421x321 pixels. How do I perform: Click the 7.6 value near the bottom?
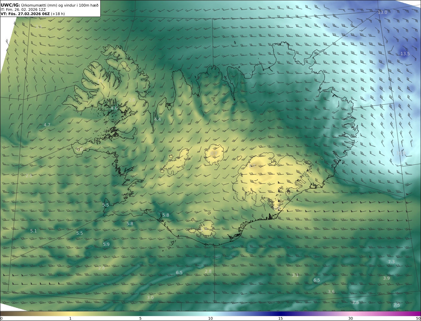[x=356, y=303]
